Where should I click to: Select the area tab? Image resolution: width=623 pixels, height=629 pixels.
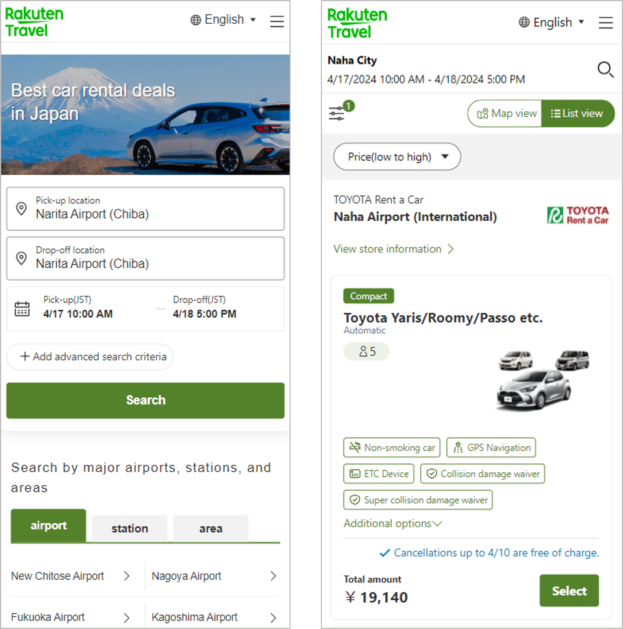pos(210,528)
